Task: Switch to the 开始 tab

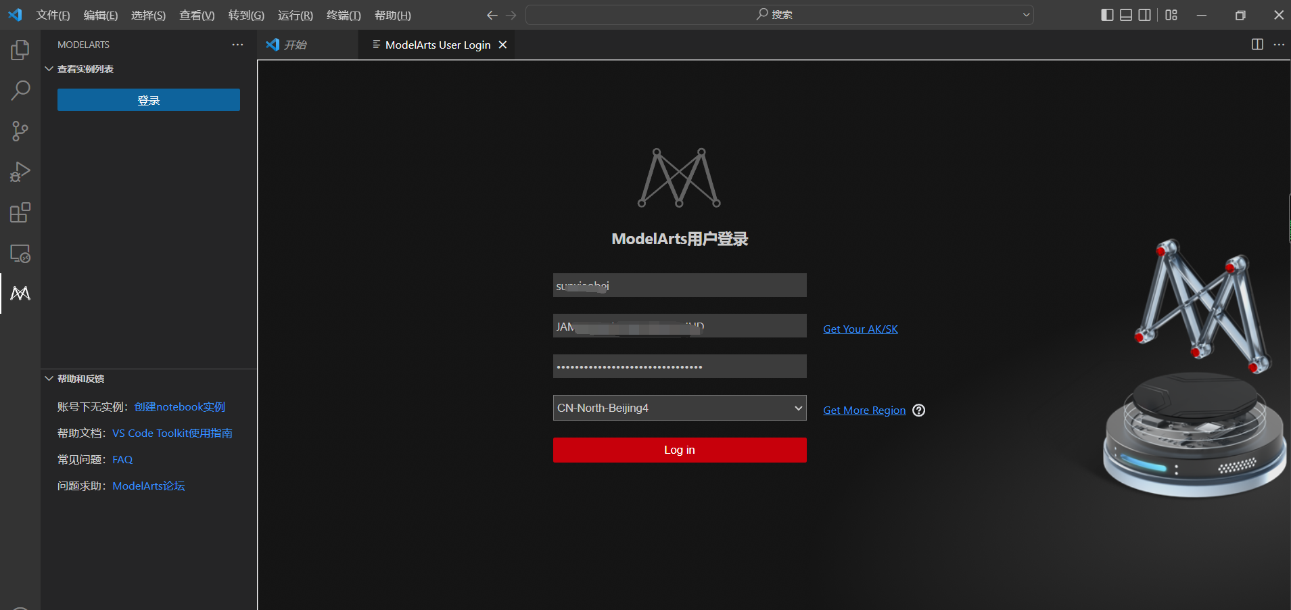Action: 308,45
